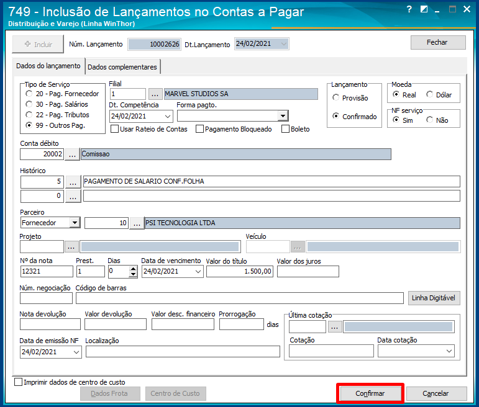Click the contrast toggle icon in title bar
The width and height of the screenshot is (479, 407).
(x=424, y=9)
